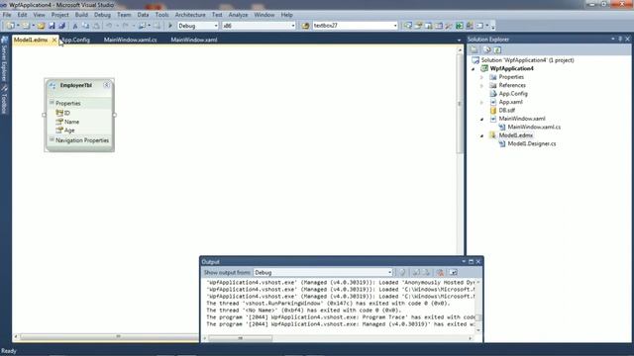634x356 pixels.
Task: Click the designer vertical scroll up arrow
Action: [460, 49]
